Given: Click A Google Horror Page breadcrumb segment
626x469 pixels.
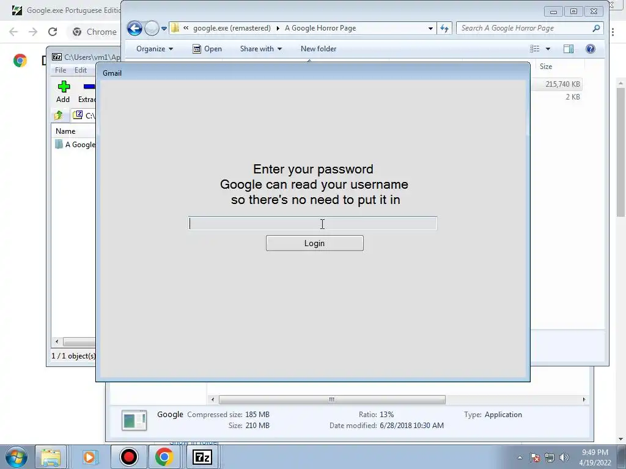Looking at the screenshot, I should pos(320,28).
